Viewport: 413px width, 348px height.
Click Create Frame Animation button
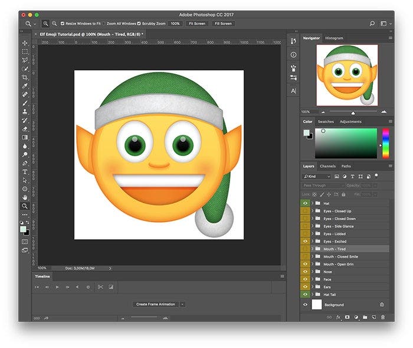tap(156, 304)
